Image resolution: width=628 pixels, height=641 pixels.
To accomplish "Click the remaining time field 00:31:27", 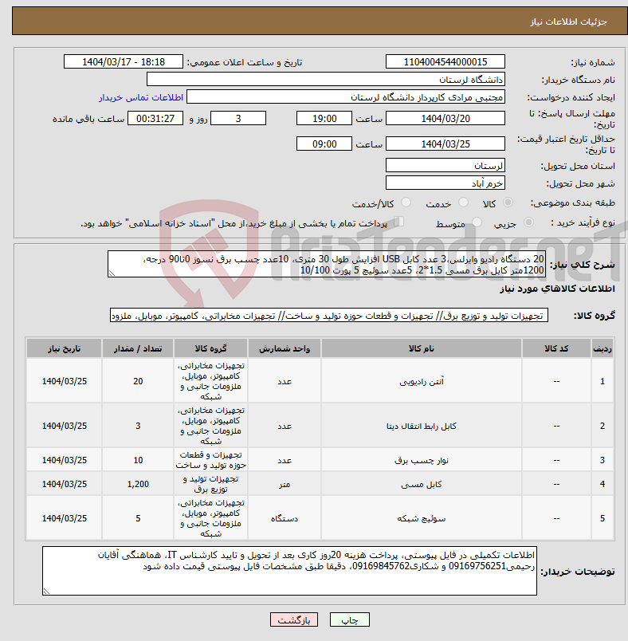I will click(155, 119).
